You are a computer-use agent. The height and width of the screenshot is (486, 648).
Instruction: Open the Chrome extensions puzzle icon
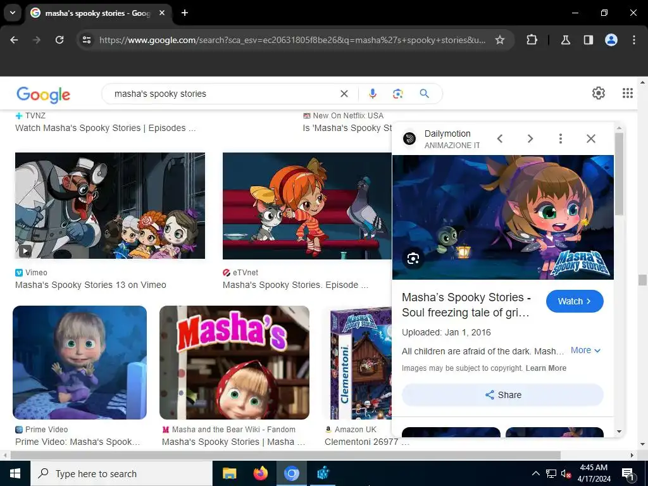[x=532, y=40]
